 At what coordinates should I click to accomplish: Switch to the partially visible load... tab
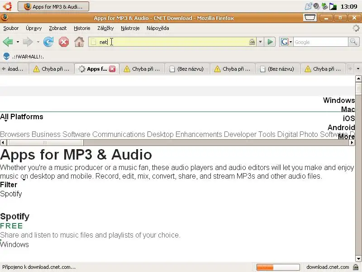14,69
